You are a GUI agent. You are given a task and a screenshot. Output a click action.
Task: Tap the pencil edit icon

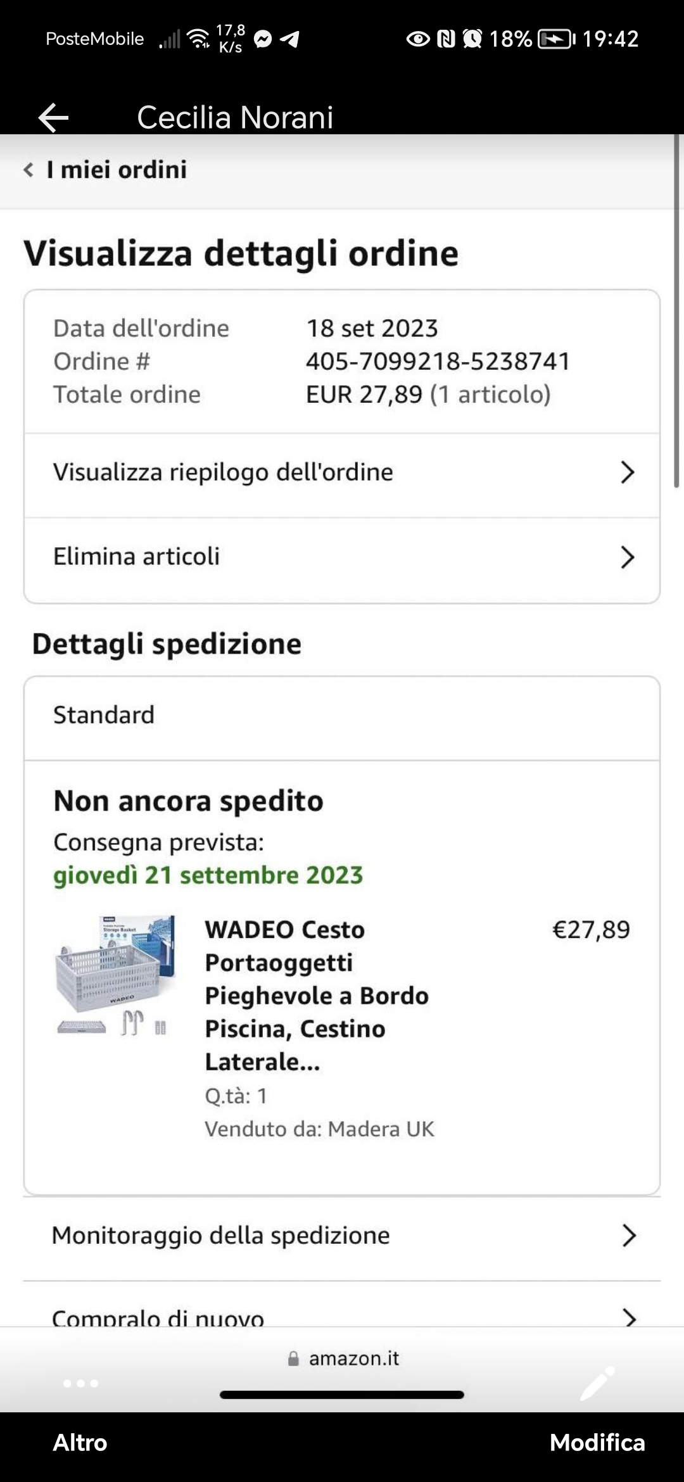point(597,1383)
